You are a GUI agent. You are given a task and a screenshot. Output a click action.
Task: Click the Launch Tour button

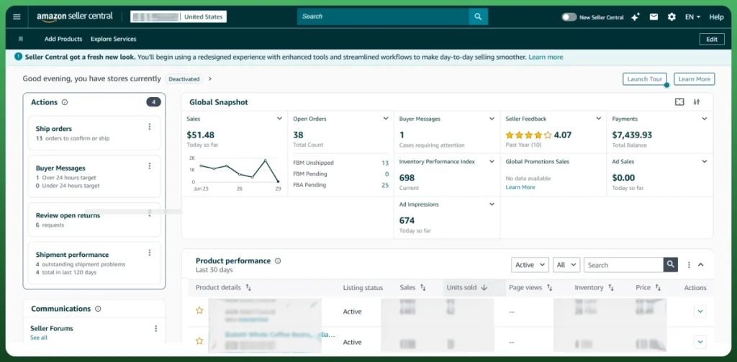644,79
